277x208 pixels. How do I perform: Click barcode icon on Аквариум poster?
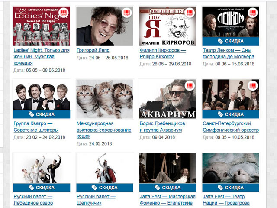(190, 86)
